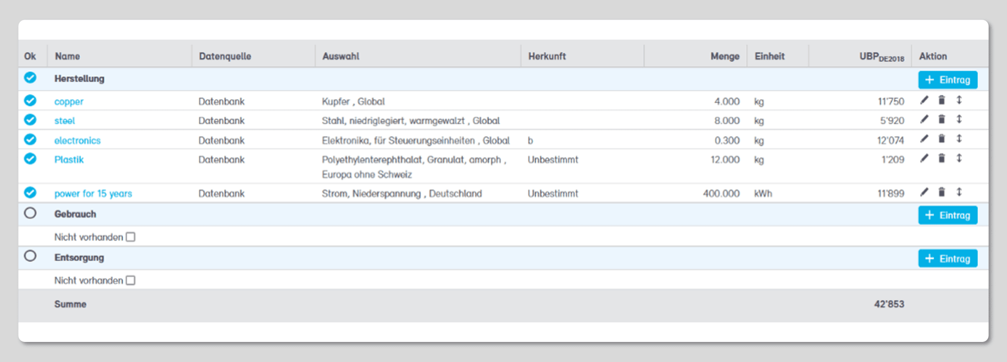
Task: Click the Ok column header
Action: 30,56
